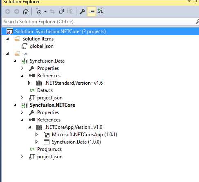Open the Pending Changes Filter clock icon
This screenshot has height=182, width=199.
[39, 11]
